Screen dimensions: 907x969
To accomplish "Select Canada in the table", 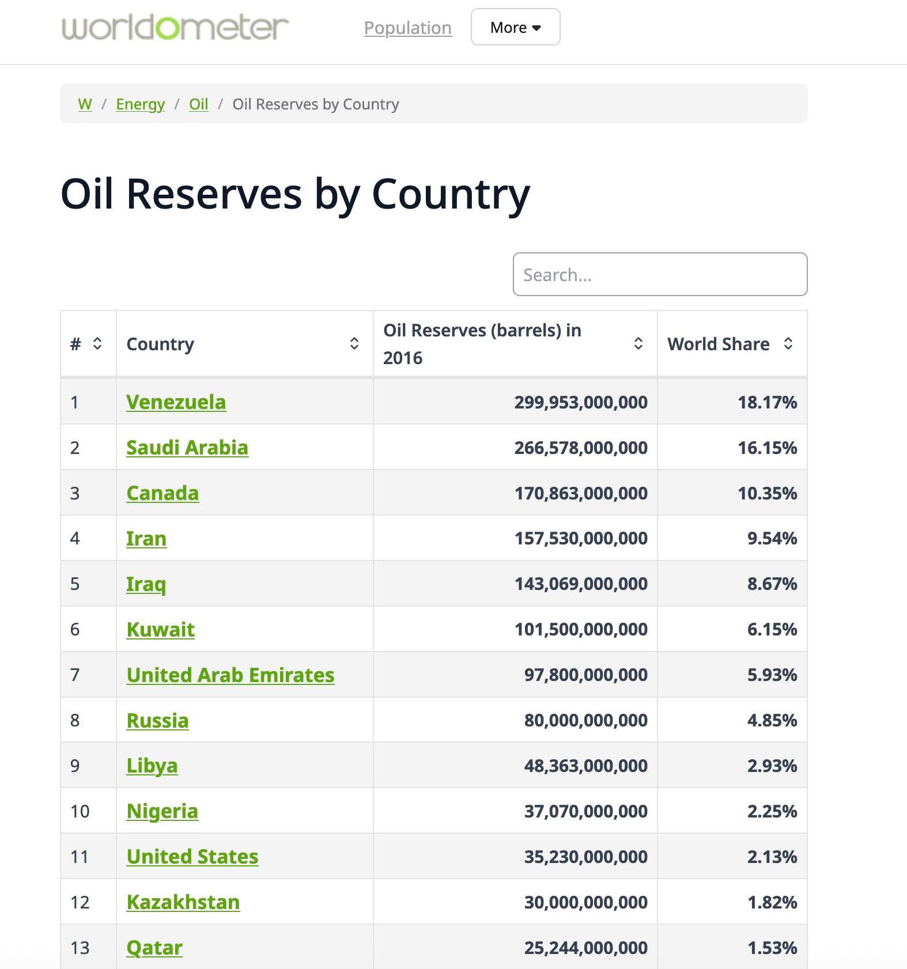I will click(x=162, y=493).
